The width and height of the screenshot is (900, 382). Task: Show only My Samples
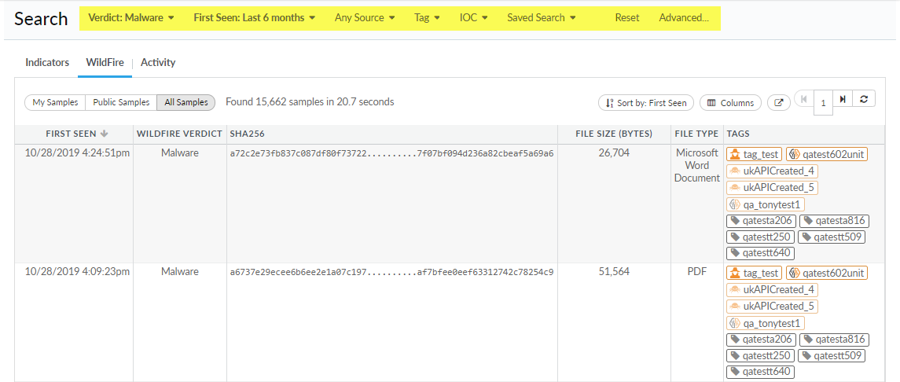55,102
